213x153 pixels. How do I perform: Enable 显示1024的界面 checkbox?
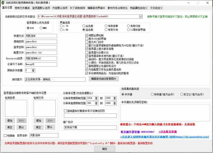86,39
